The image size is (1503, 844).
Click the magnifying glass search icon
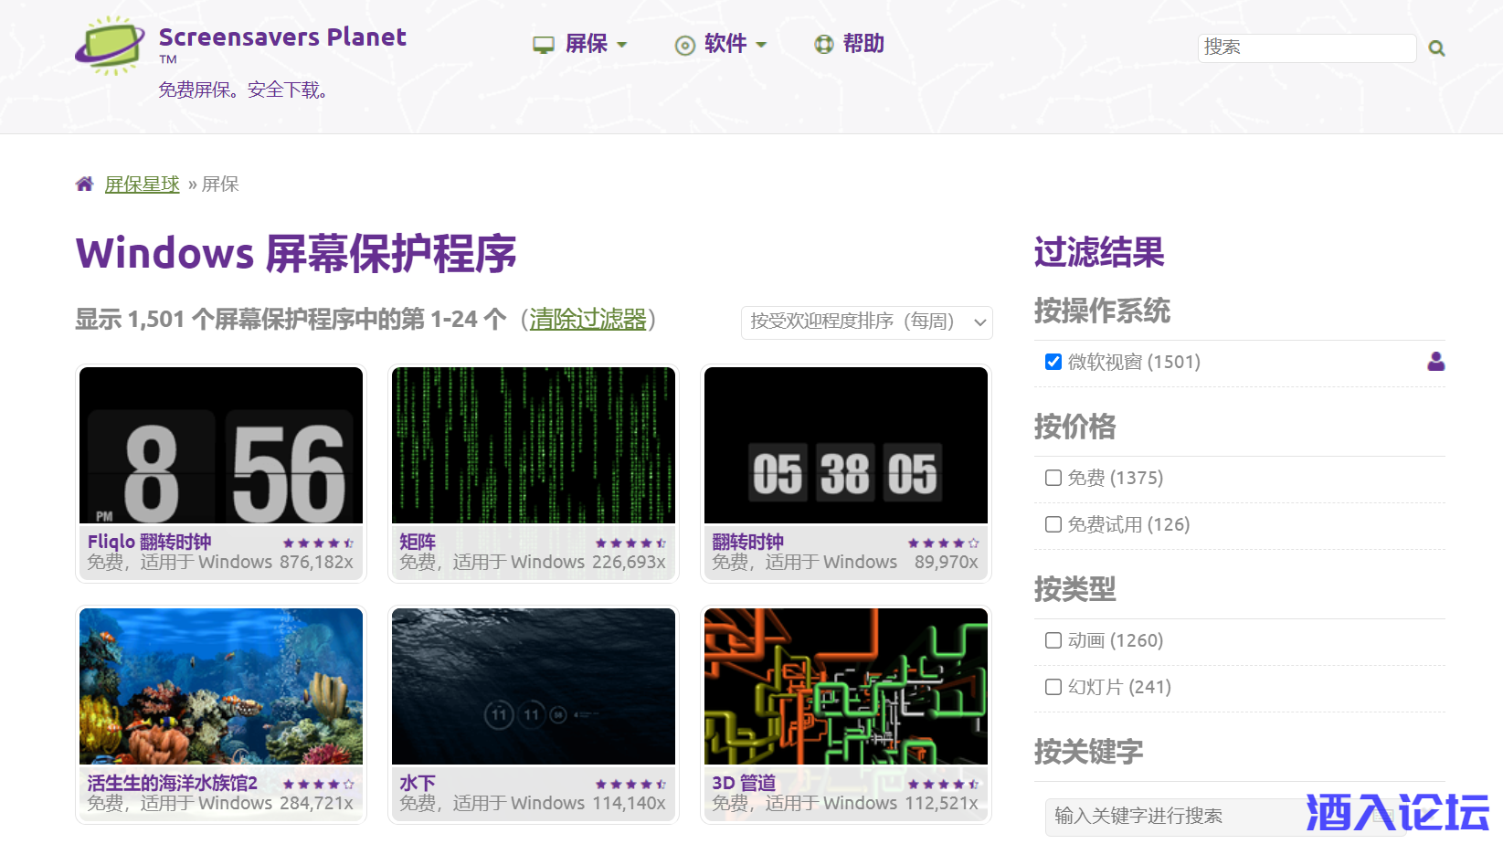click(1436, 48)
